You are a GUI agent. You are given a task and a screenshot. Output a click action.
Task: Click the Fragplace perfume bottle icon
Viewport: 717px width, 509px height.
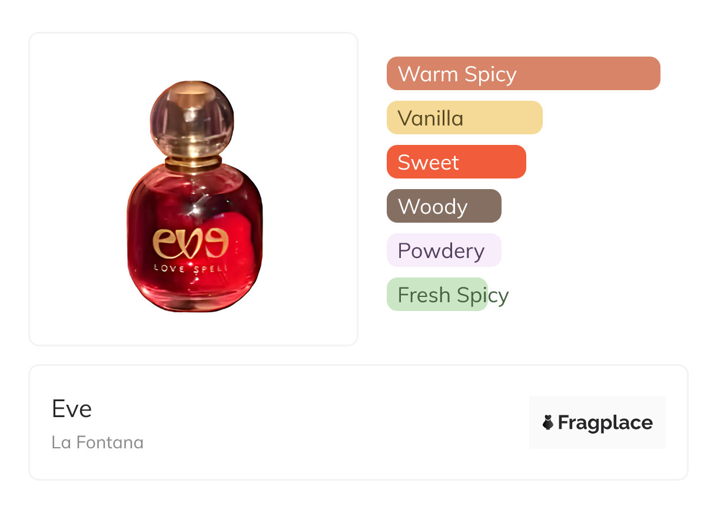coord(548,422)
